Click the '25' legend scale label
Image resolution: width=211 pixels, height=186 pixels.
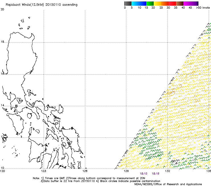click(161, 8)
